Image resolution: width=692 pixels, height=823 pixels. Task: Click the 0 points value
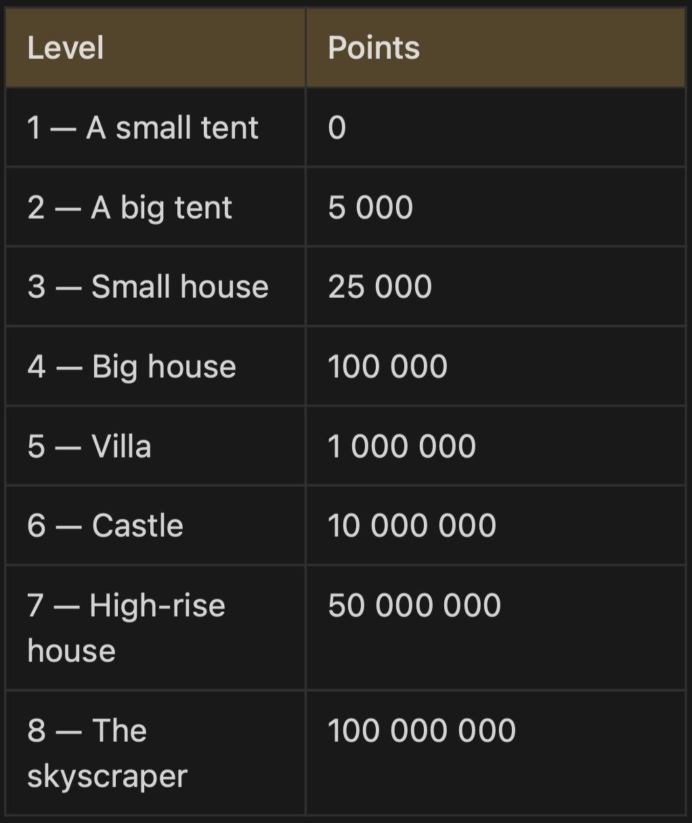(x=337, y=128)
